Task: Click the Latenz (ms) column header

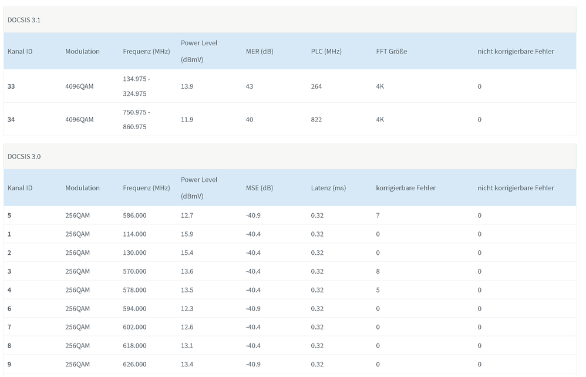Action: pos(328,188)
